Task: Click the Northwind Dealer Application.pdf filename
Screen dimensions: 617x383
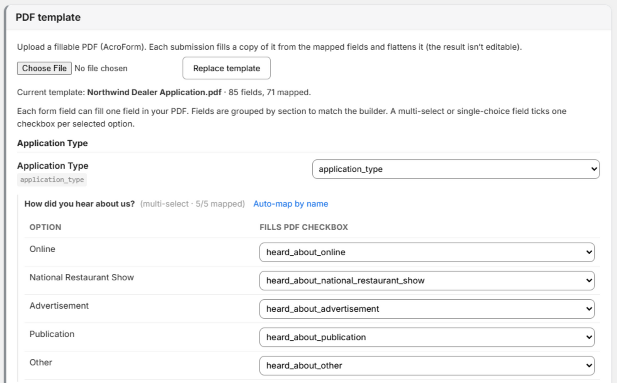Action: coord(154,92)
